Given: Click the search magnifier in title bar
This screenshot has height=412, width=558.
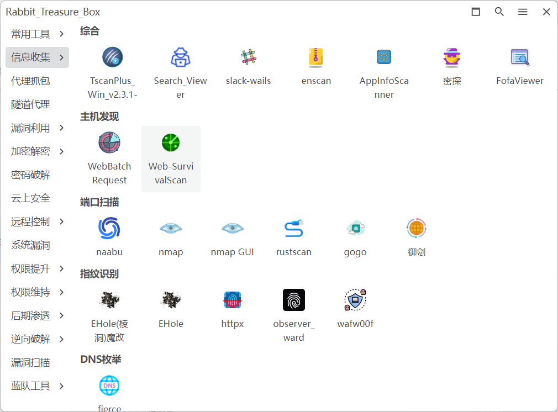Looking at the screenshot, I should [499, 12].
